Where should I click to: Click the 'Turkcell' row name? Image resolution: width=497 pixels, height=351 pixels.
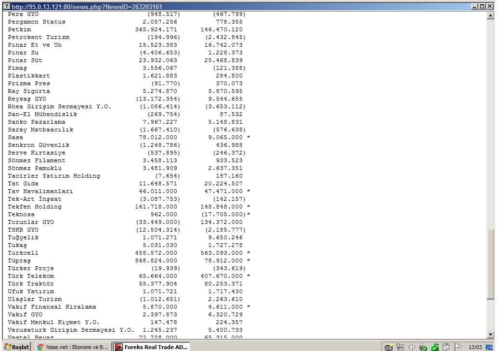[x=23, y=253]
